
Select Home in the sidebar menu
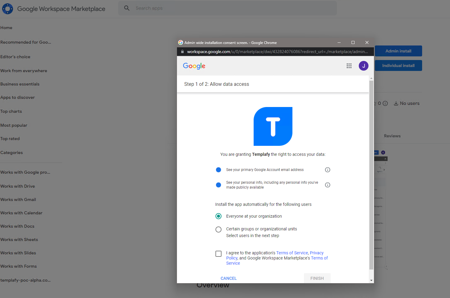[6, 28]
